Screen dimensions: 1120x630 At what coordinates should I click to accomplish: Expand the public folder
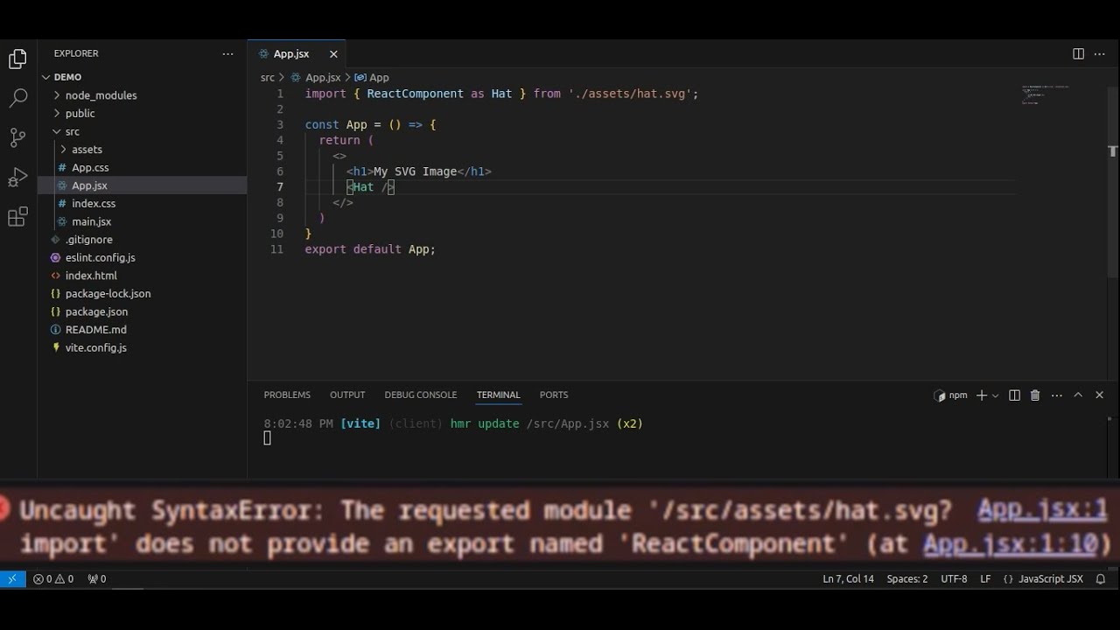tap(80, 114)
